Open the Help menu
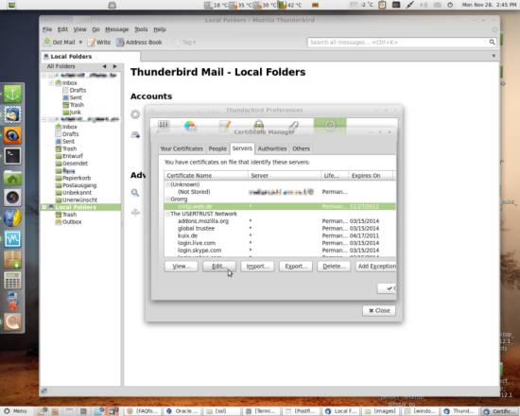 [x=160, y=29]
